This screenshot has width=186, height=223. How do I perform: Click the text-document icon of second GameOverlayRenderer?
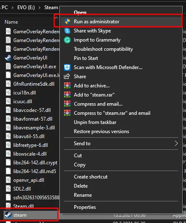(x=8, y=40)
